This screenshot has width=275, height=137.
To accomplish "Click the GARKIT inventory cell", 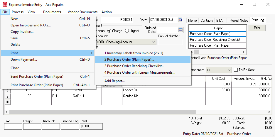I will [87, 96].
